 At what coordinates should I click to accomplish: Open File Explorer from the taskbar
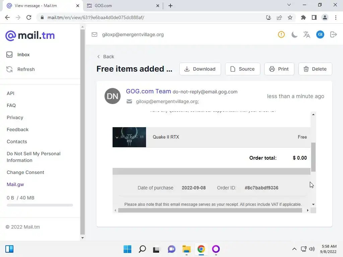(x=186, y=249)
